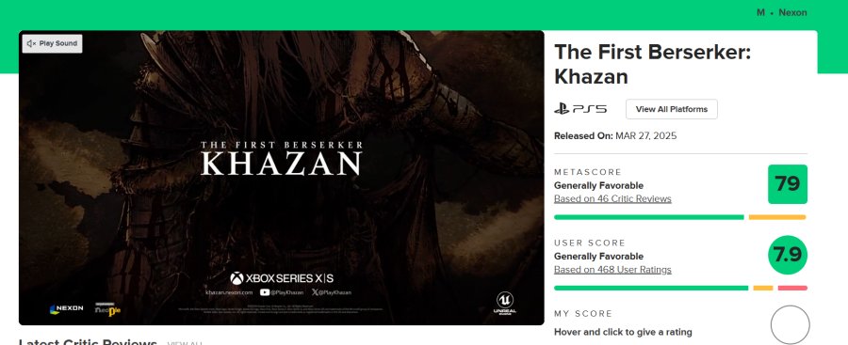Open Based on 468 User Ratings link
The width and height of the screenshot is (848, 345).
pyautogui.click(x=612, y=270)
